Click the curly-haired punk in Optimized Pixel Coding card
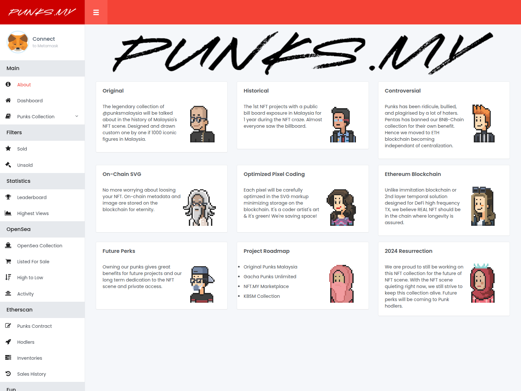This screenshot has width=521, height=391. (x=342, y=208)
